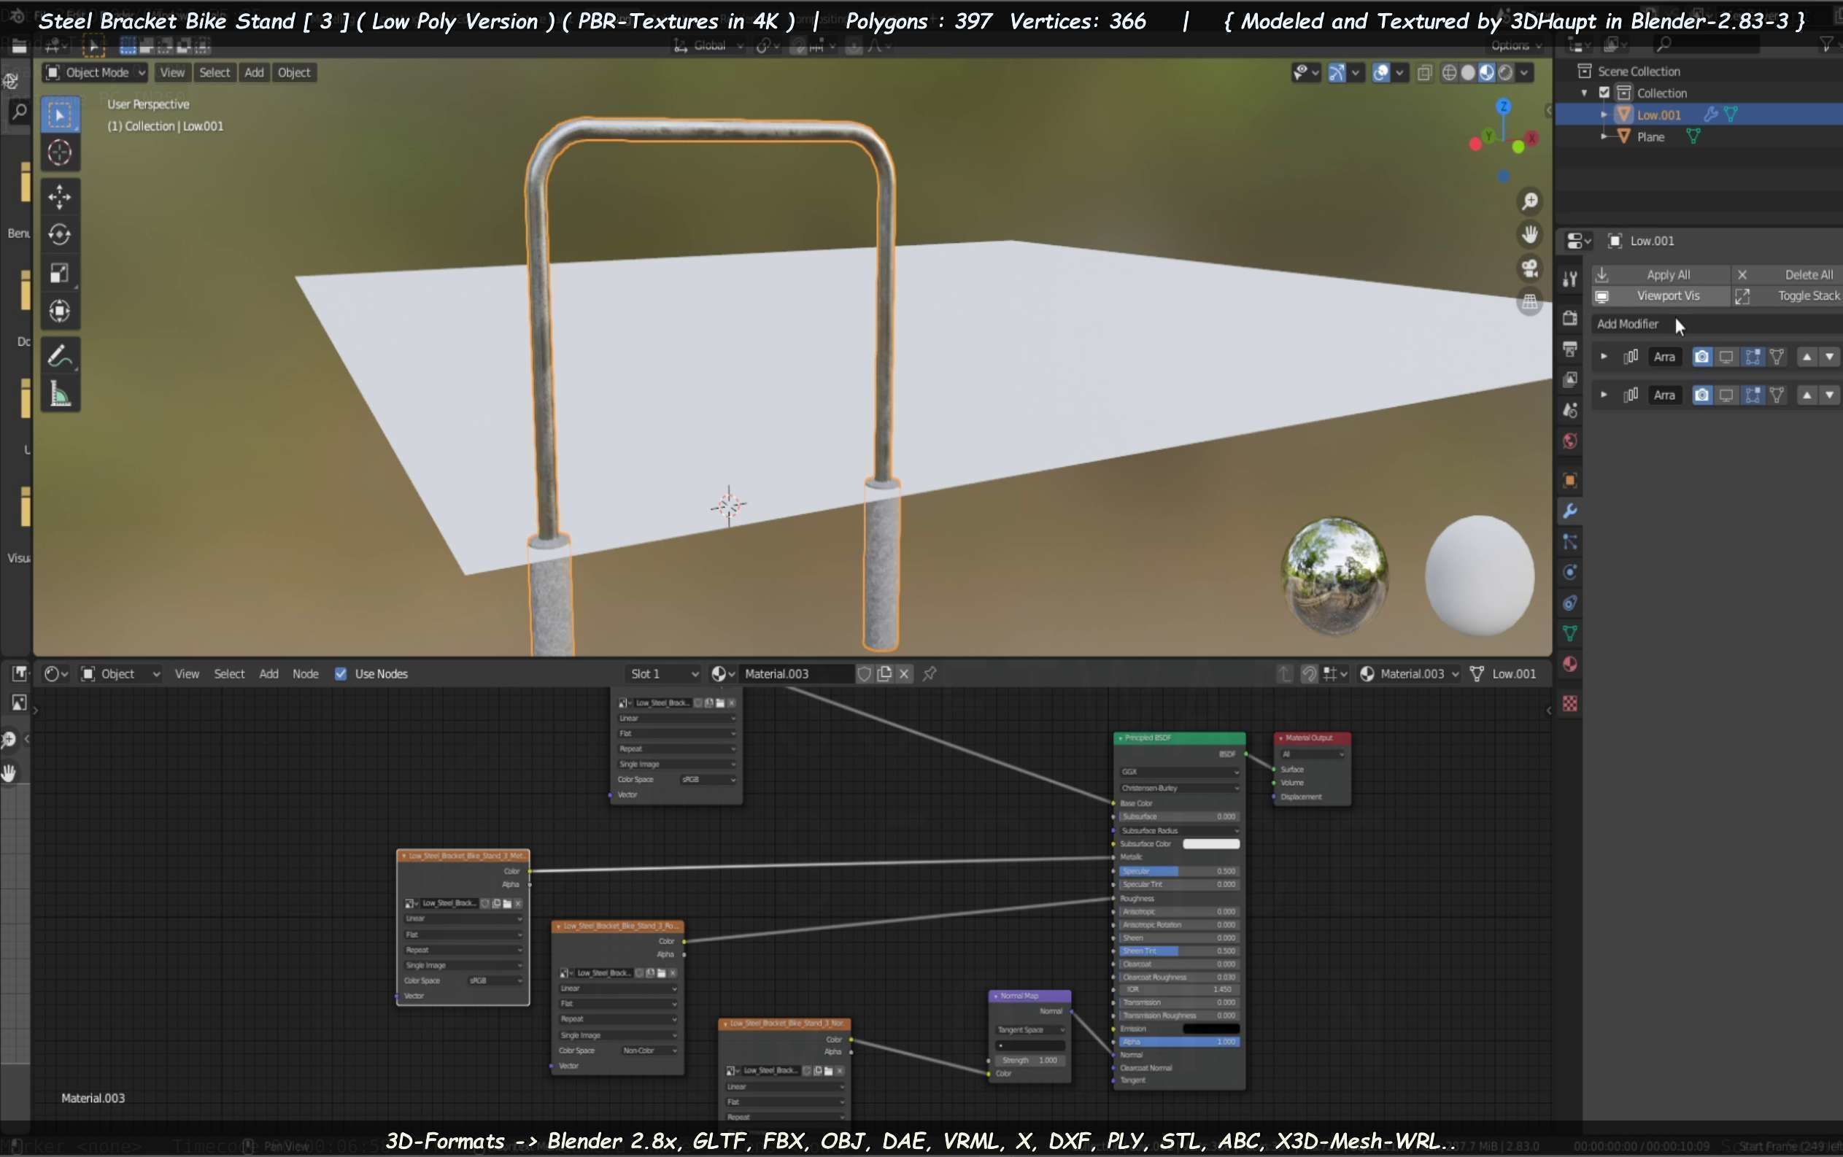
Task: Select the Plane object in the outliner
Action: click(1650, 137)
